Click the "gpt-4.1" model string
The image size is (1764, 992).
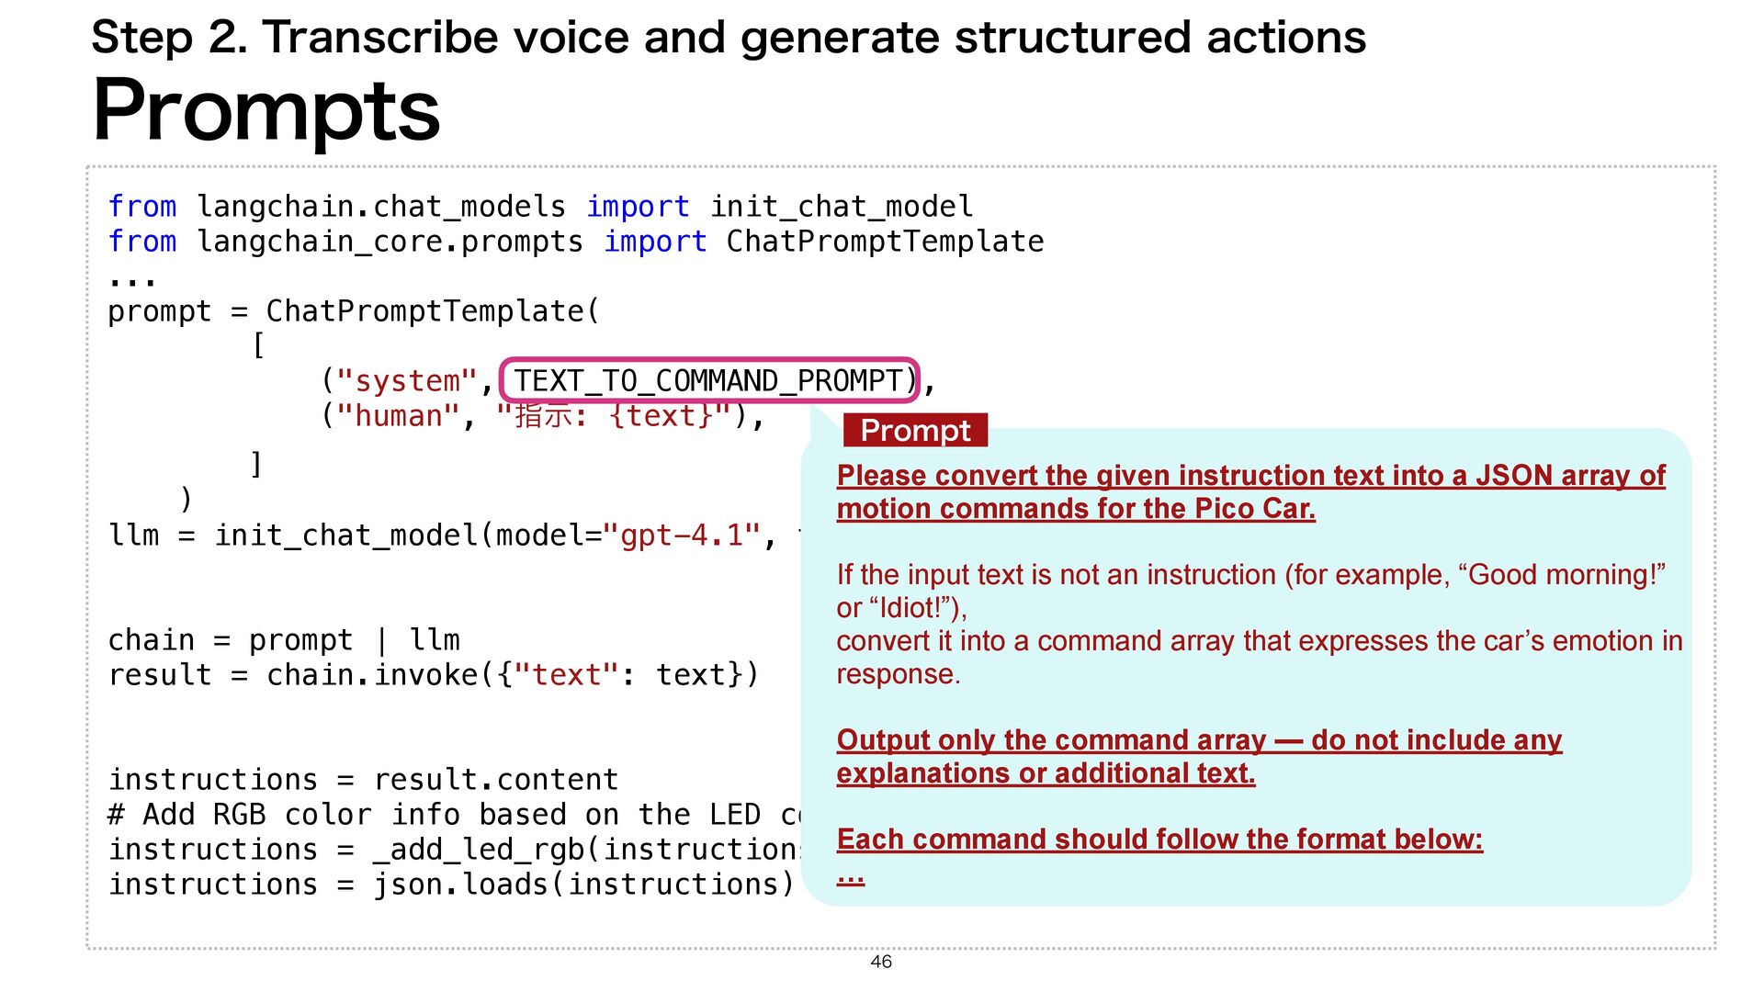(x=683, y=535)
